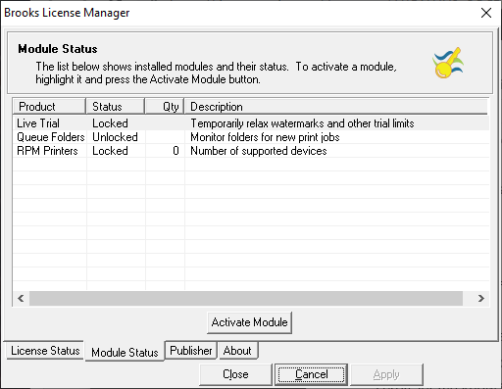This screenshot has height=389, width=502.
Task: Sort by the Product column header
Action: coord(49,107)
